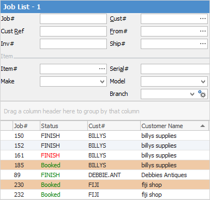Open the Item# lookup ellipsis button

point(102,69)
